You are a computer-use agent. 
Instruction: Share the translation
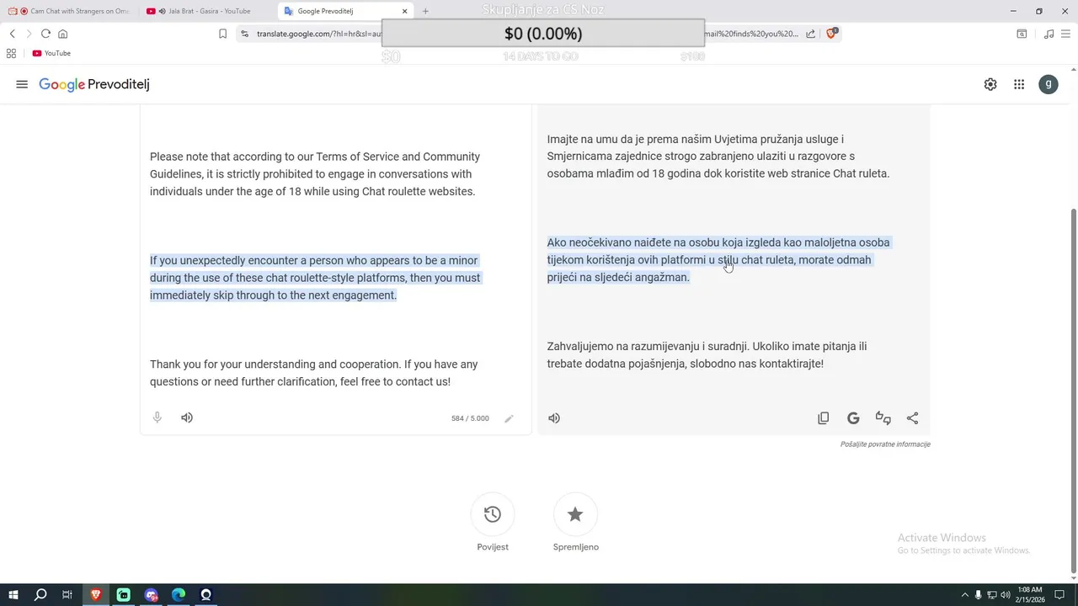(912, 417)
